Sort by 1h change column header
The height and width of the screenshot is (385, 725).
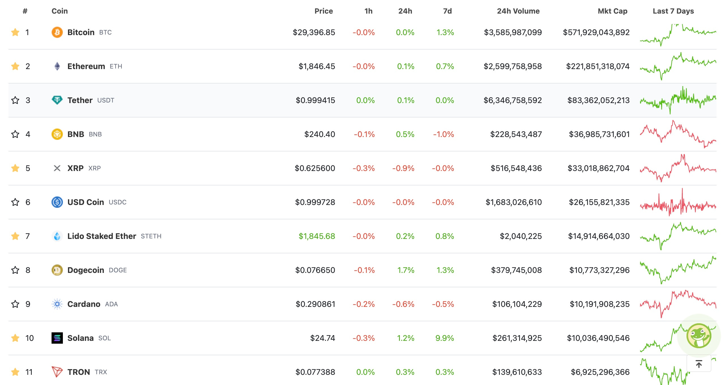click(x=368, y=11)
